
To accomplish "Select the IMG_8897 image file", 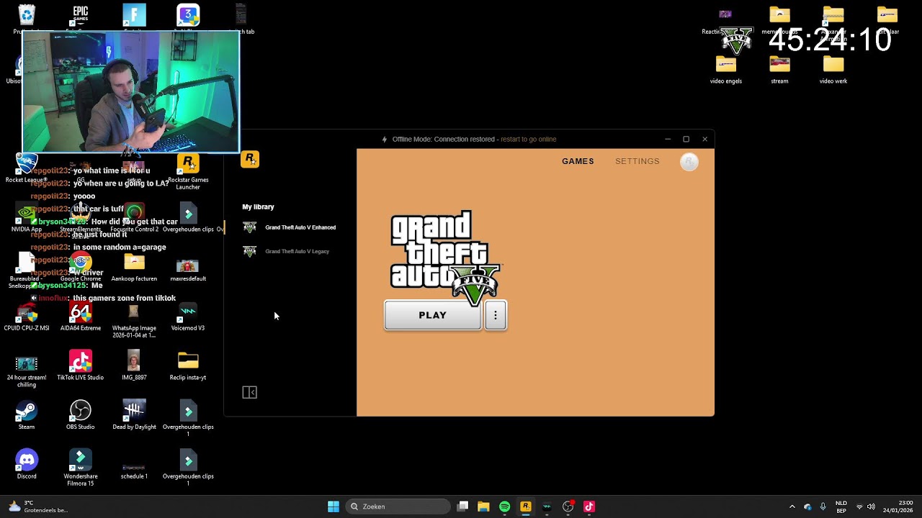I will [x=134, y=365].
